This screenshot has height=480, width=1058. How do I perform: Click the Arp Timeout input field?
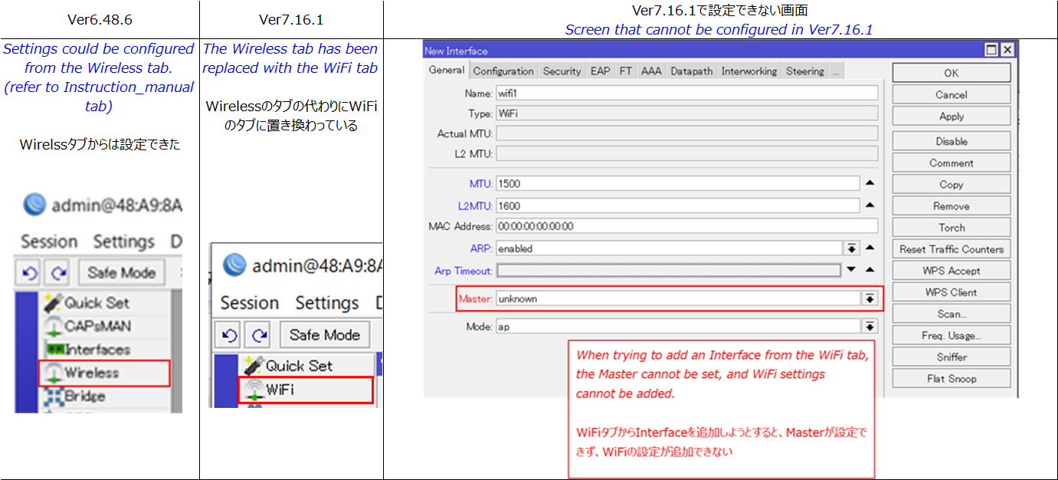click(669, 271)
